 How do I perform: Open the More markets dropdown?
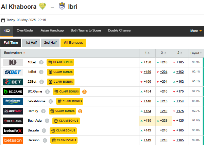click(x=196, y=31)
